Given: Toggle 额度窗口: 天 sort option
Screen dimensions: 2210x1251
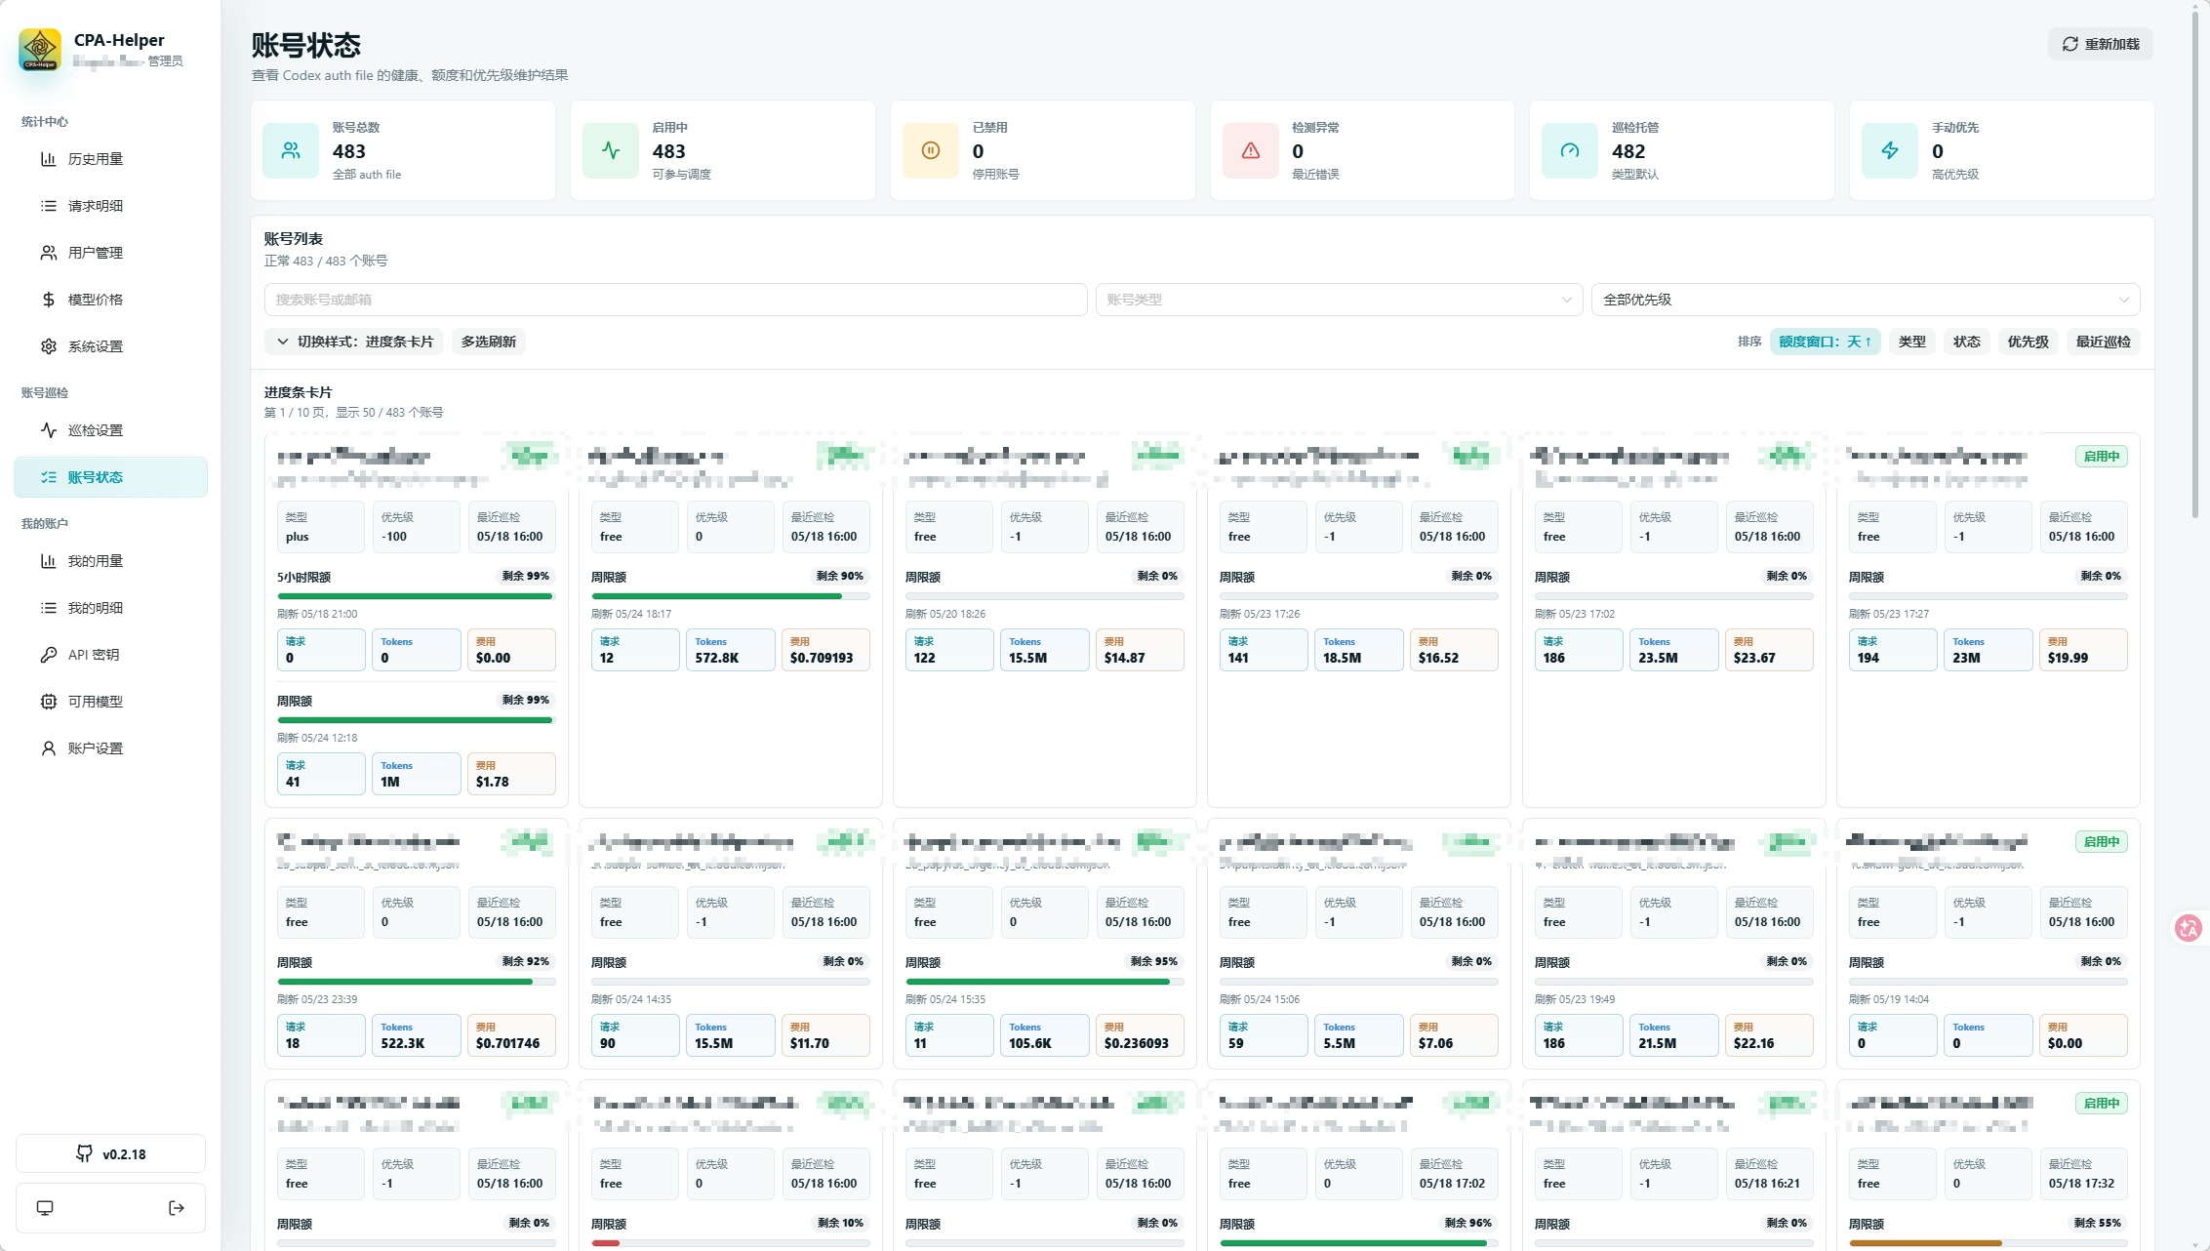Looking at the screenshot, I should click(x=1825, y=342).
